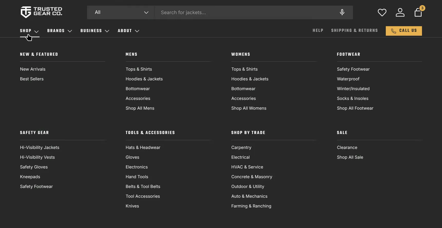Shop by Auto & Mechanics trade
The height and width of the screenshot is (228, 442).
249,196
